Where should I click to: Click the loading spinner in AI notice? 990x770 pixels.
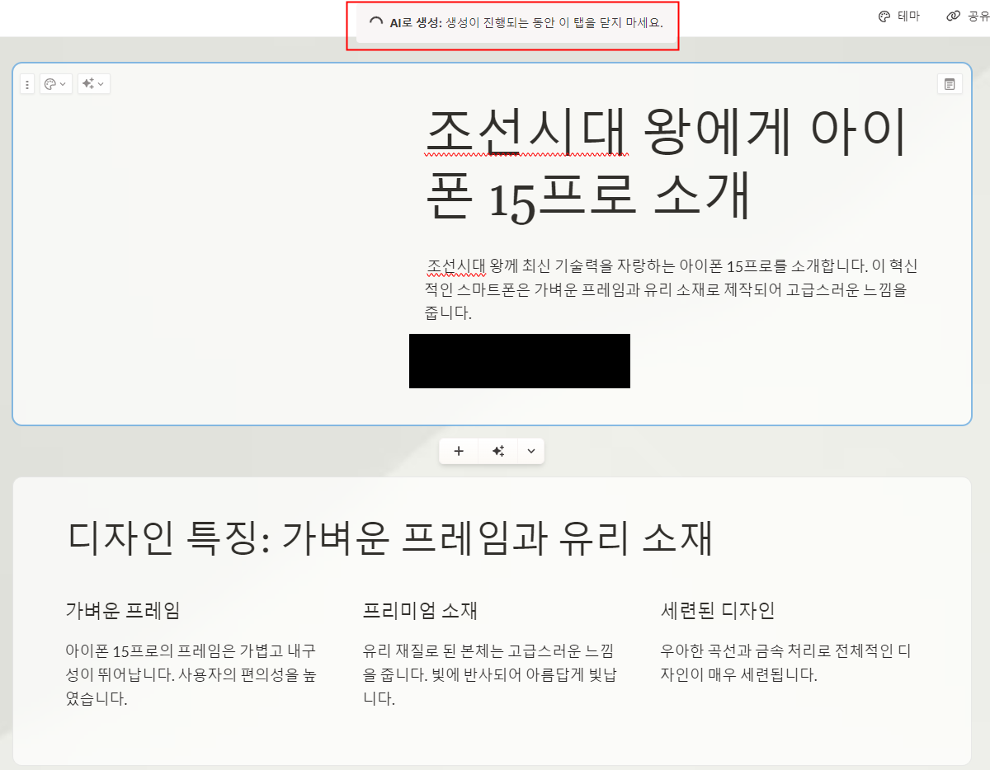pos(376,23)
